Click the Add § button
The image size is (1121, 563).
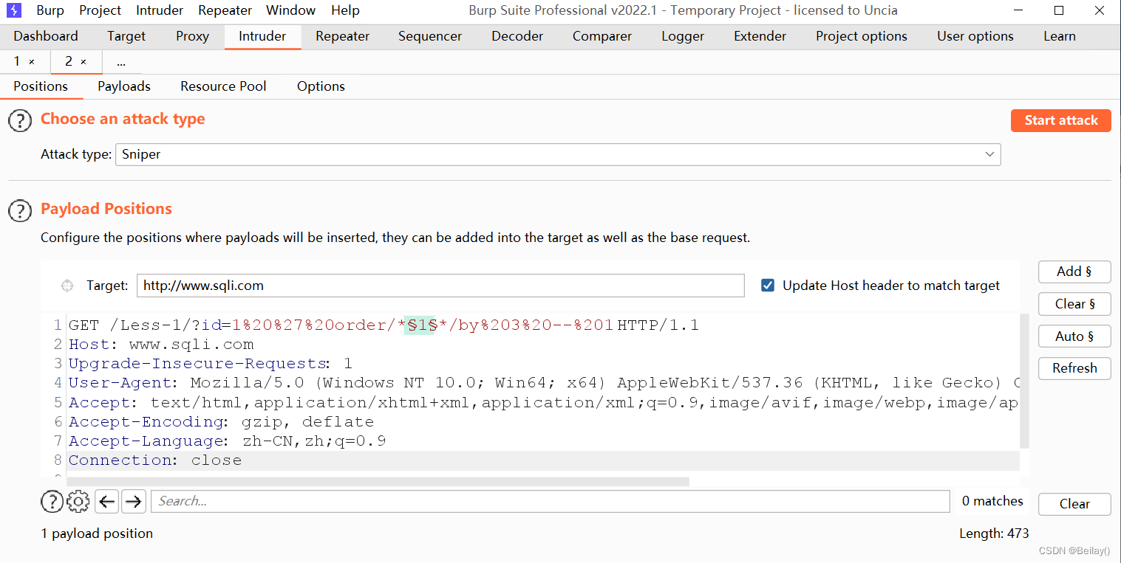click(x=1074, y=272)
